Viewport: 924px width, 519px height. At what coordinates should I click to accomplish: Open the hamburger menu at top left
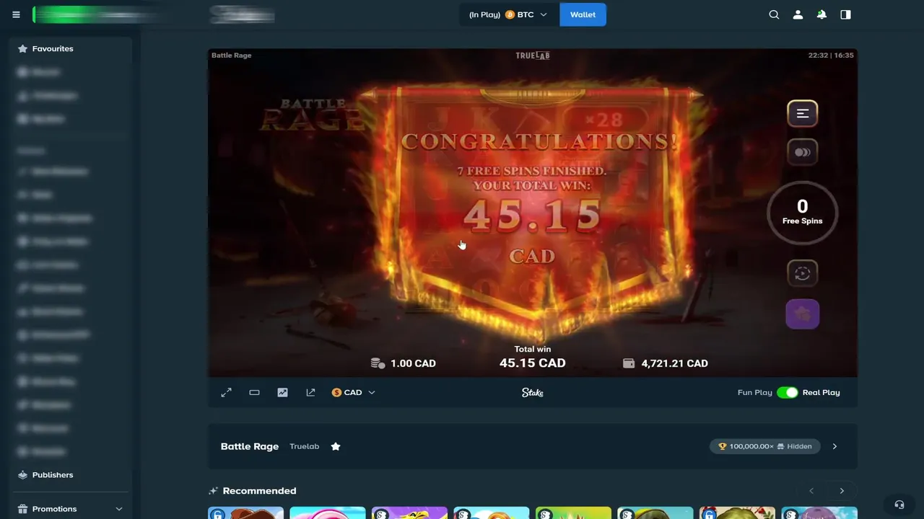point(16,14)
